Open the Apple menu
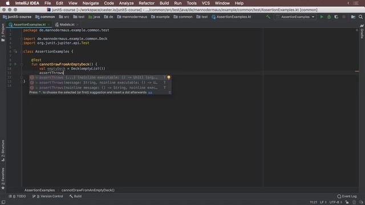This screenshot has width=365, height=205. click(x=7, y=3)
